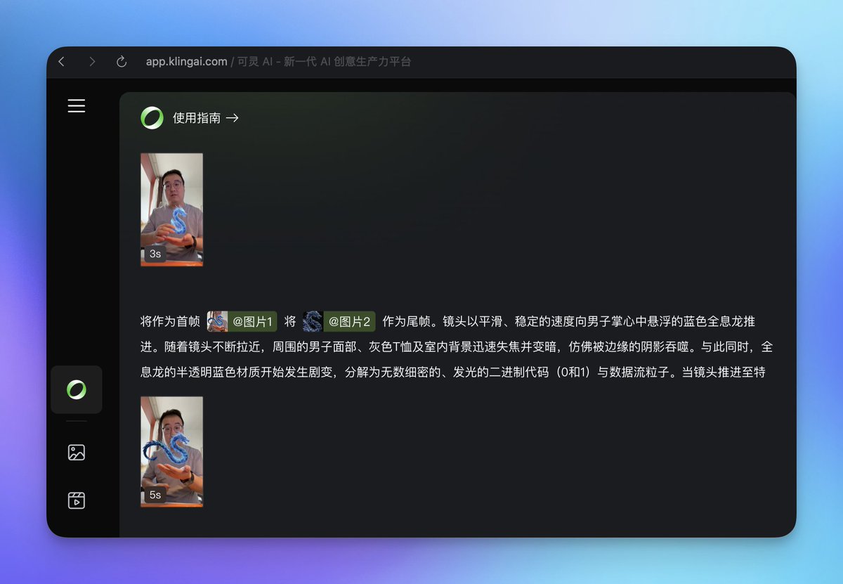The width and height of the screenshot is (843, 584).
Task: Click the 5s duration label on the bottom video
Action: [x=155, y=495]
